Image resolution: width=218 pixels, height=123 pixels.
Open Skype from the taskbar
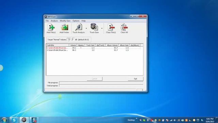(x=14, y=120)
